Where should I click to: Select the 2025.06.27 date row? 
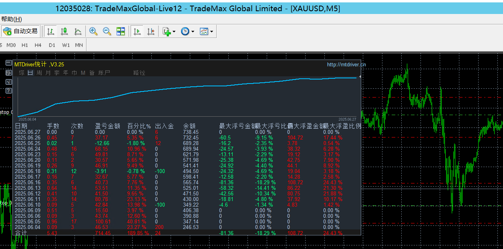tap(28, 132)
